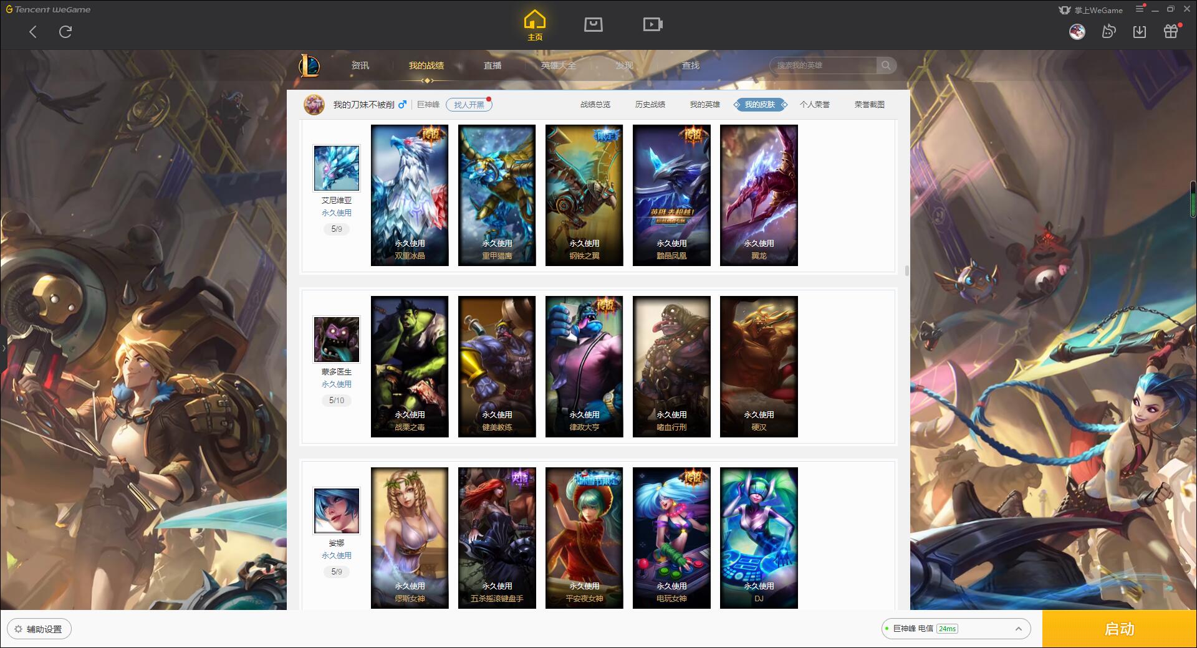
Task: Switch to the 发现 tab
Action: click(x=624, y=65)
